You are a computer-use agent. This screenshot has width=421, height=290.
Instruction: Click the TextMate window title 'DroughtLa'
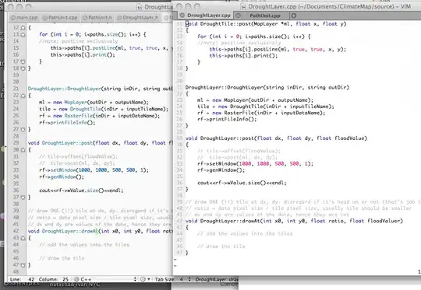pyautogui.click(x=158, y=7)
